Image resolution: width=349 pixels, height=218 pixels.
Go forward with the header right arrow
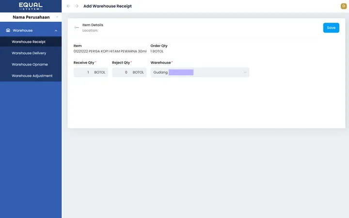77,6
